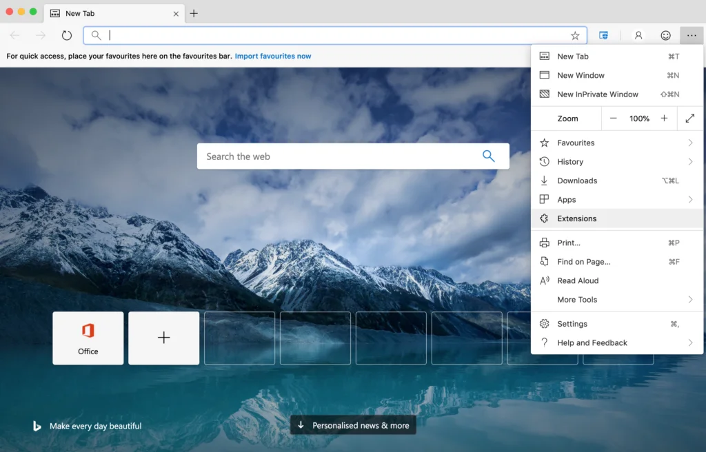706x452 pixels.
Task: Reload the page with the refresh icon
Action: 67,35
